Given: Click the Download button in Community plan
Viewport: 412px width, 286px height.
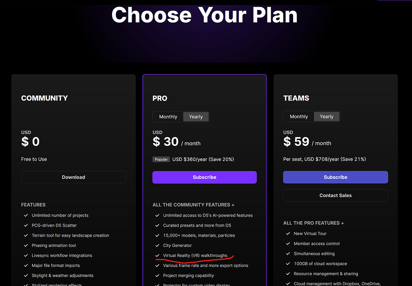Looking at the screenshot, I should 73,177.
